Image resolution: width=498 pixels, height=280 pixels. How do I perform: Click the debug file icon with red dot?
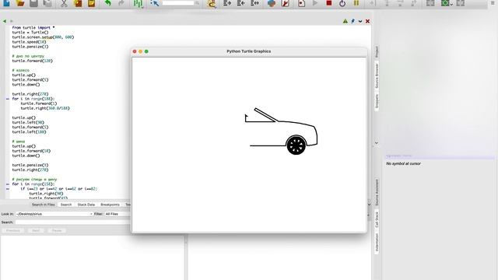point(301,3)
